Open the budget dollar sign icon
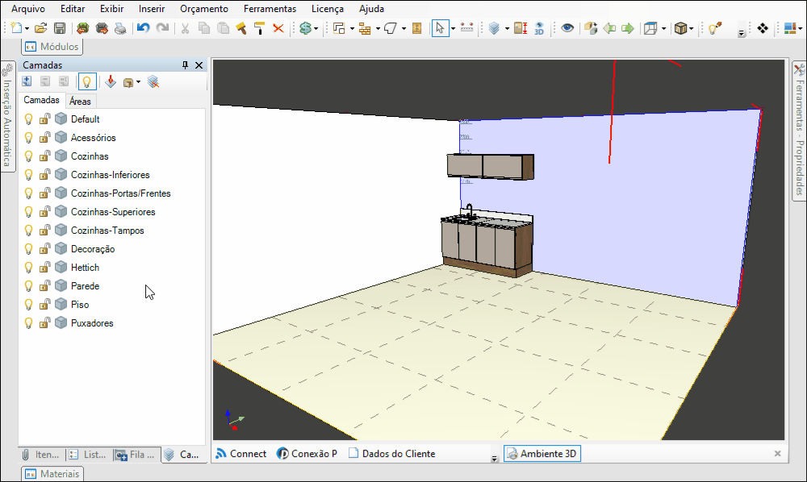807x482 pixels. [x=306, y=27]
